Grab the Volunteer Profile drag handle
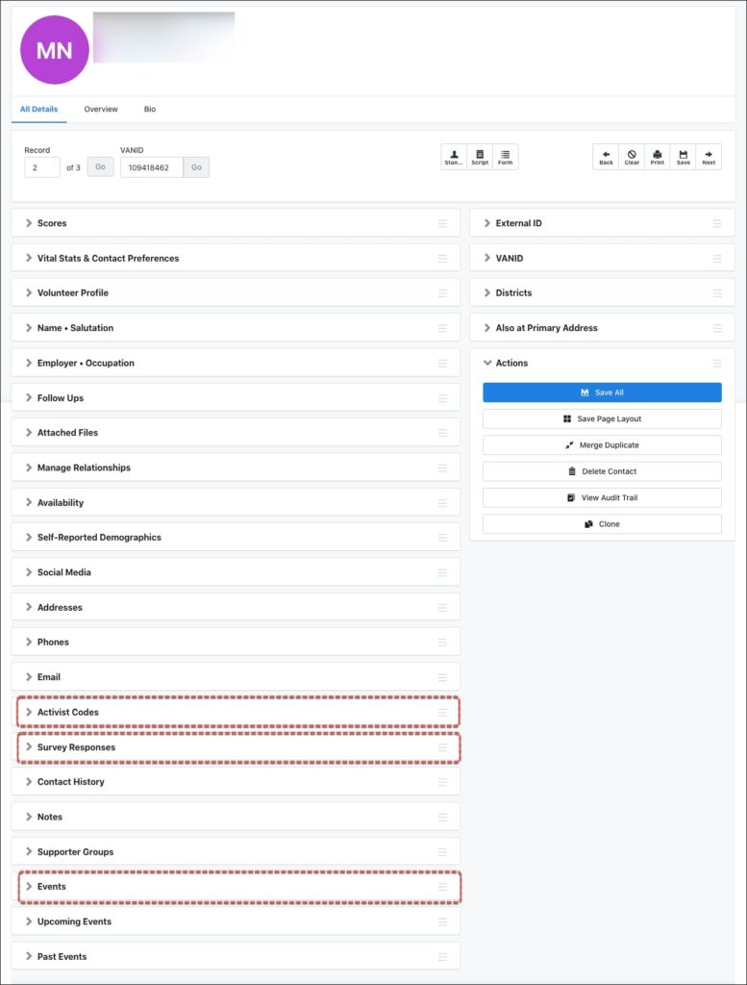Image resolution: width=747 pixels, height=985 pixels. (x=442, y=293)
